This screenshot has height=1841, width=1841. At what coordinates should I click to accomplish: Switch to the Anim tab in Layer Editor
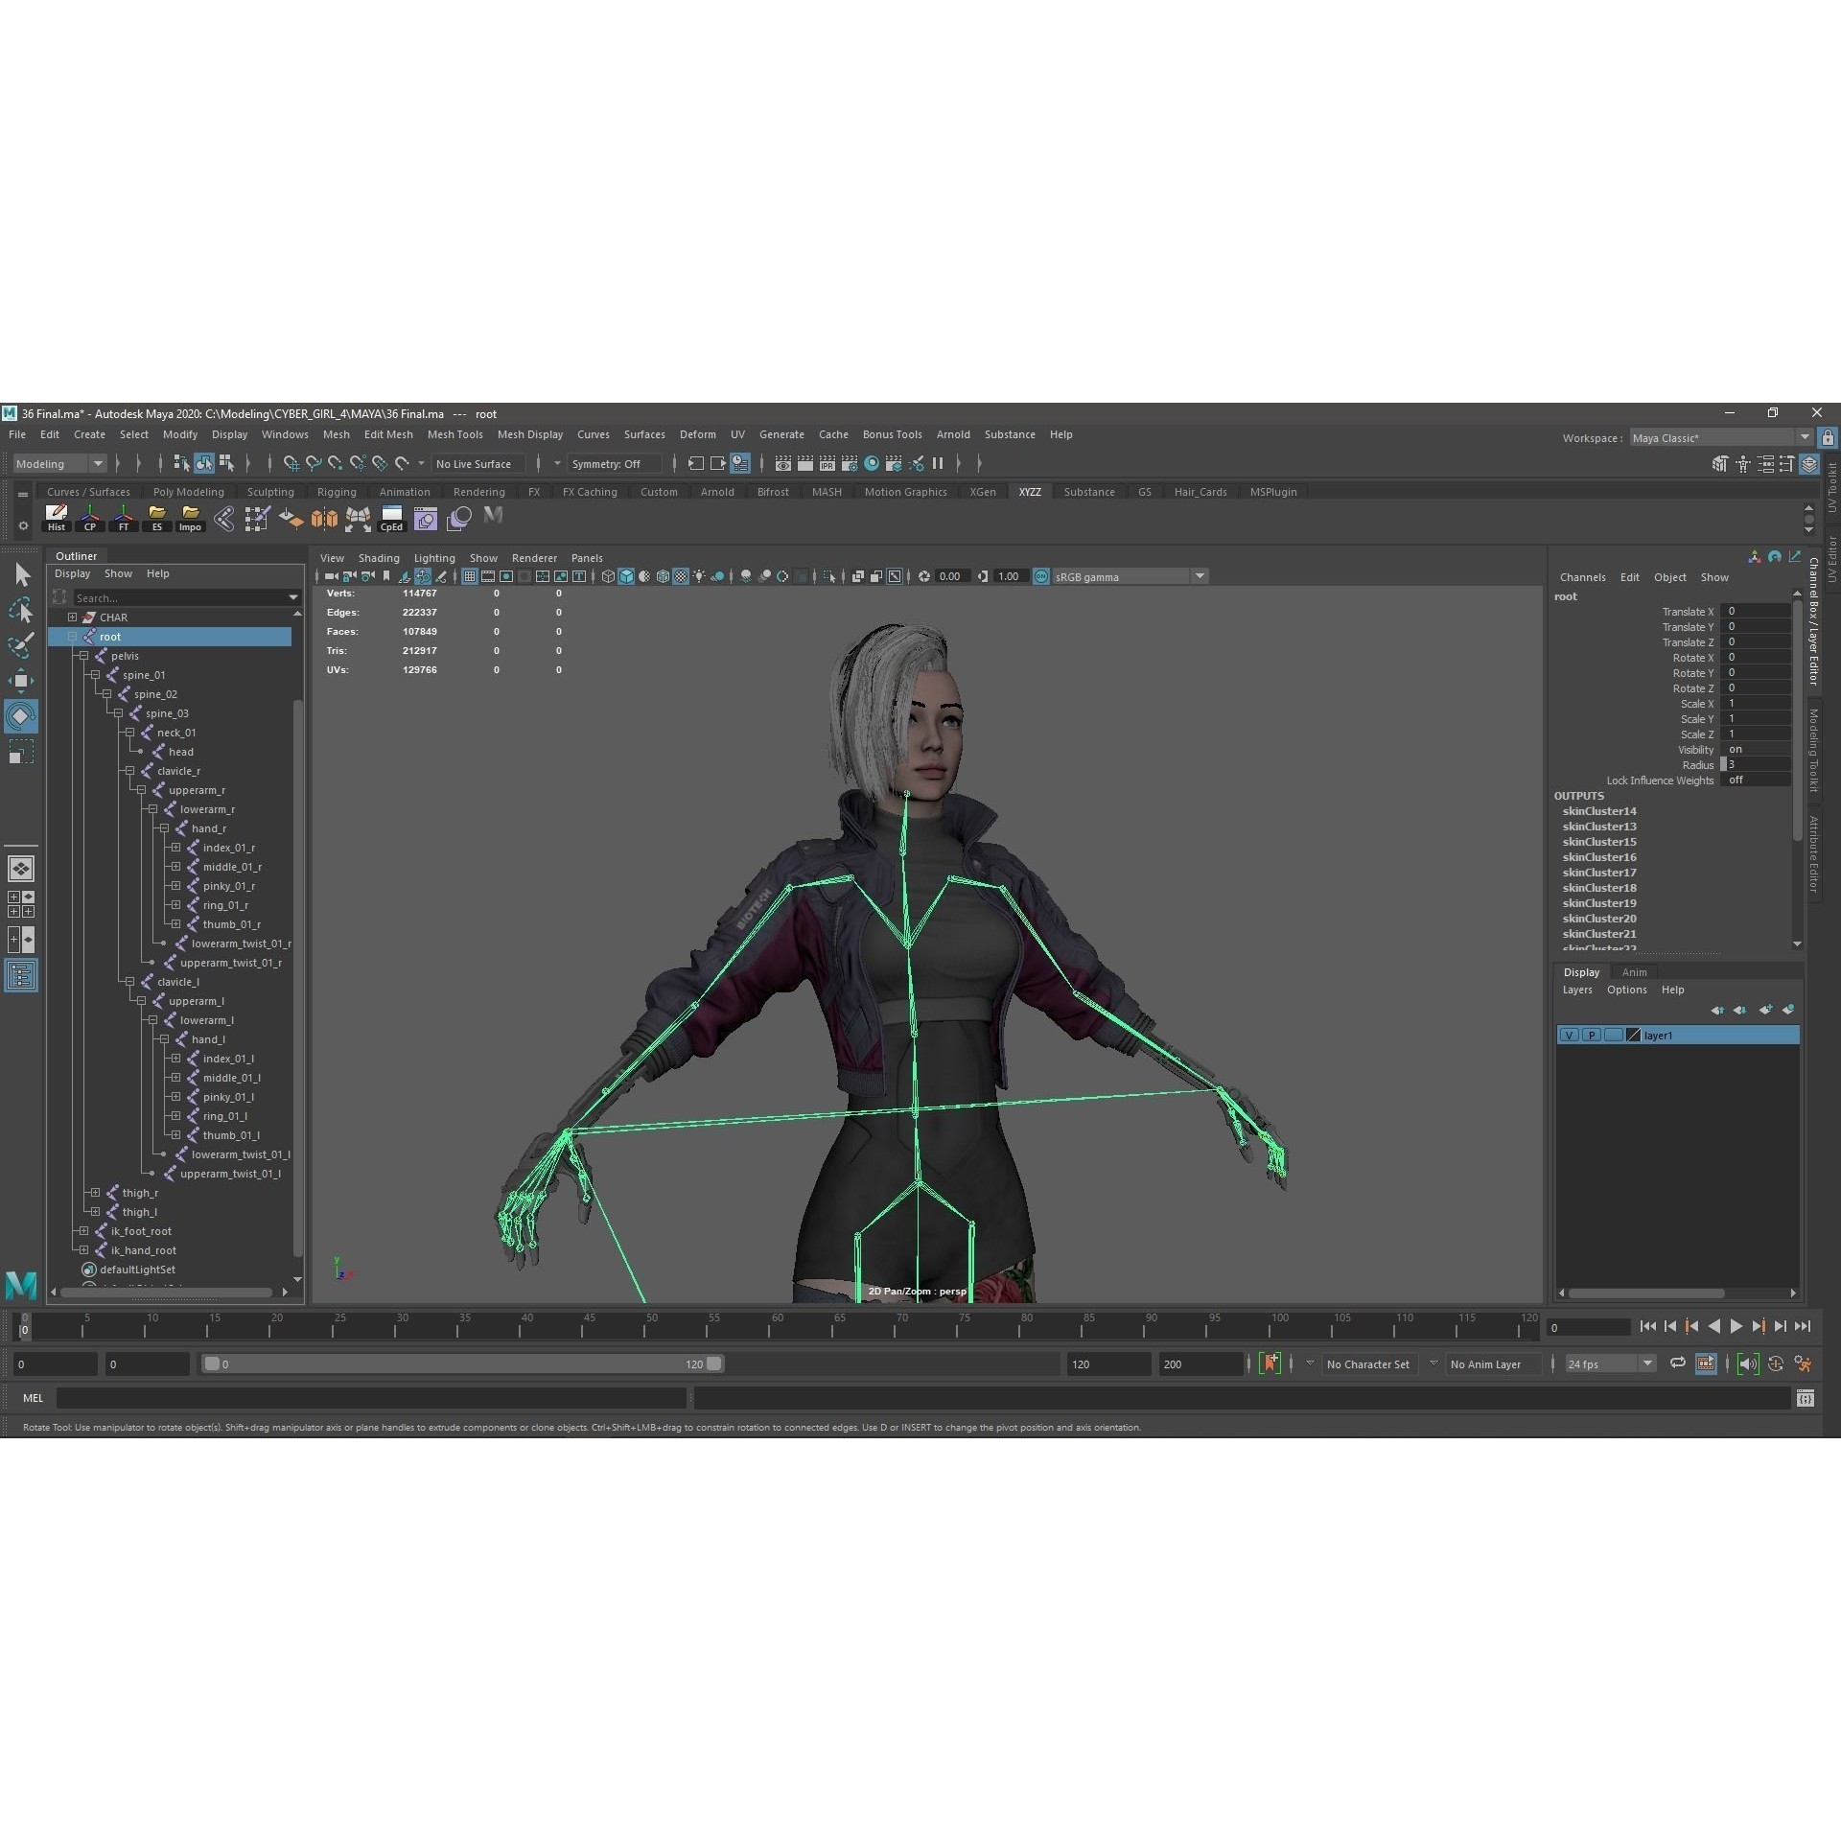1635,971
